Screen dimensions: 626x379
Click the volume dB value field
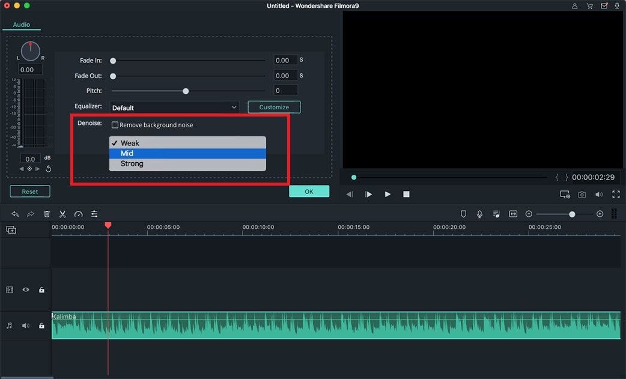tap(30, 159)
